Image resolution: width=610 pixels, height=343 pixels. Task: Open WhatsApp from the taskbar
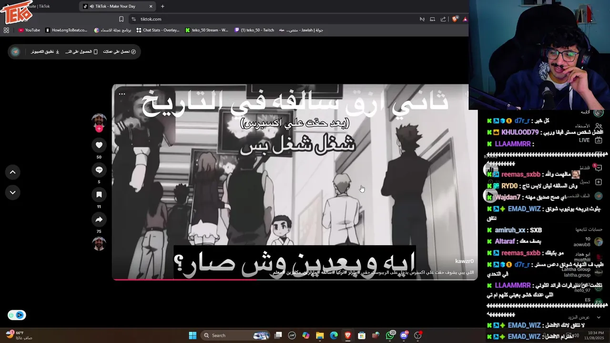tap(390, 335)
